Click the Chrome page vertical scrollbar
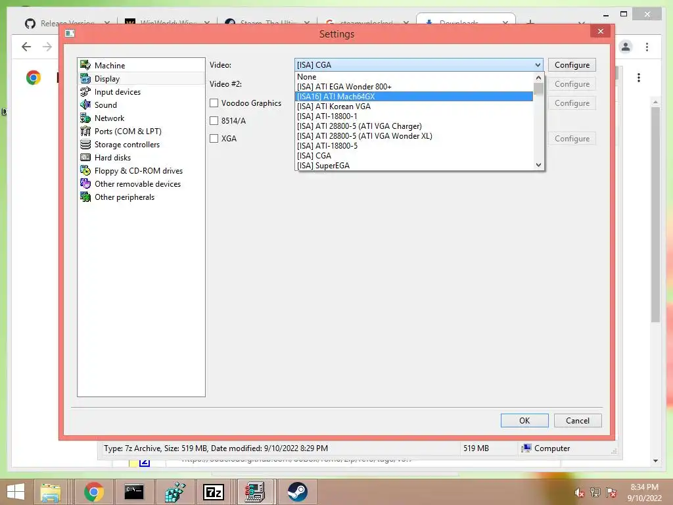Viewport: 673px width, 505px height. (x=655, y=215)
